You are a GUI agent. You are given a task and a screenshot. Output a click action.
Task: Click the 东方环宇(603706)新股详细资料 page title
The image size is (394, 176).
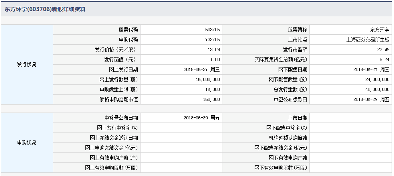point(45,9)
